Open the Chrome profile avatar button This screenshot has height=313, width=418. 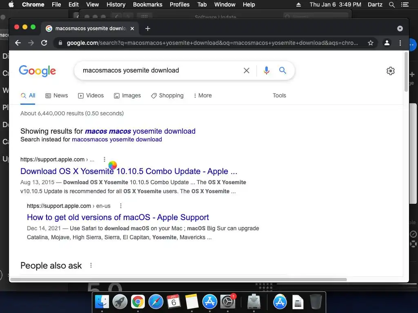387,43
